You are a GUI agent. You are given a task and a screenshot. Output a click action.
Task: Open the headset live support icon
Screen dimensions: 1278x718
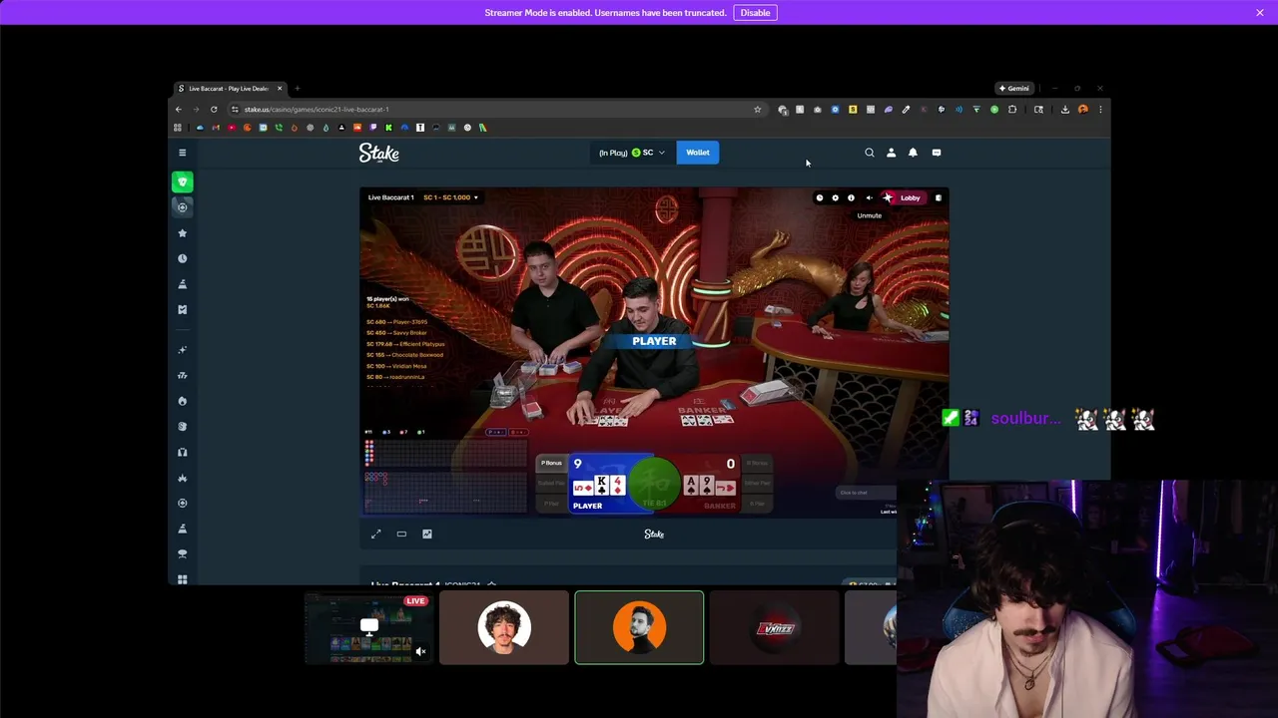tap(182, 452)
